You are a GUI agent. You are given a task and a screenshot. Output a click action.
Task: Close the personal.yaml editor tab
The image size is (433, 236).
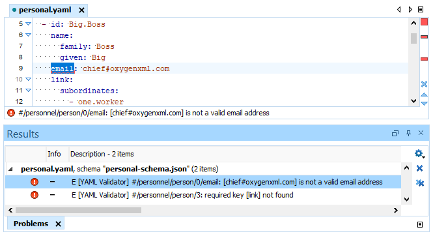pos(81,10)
